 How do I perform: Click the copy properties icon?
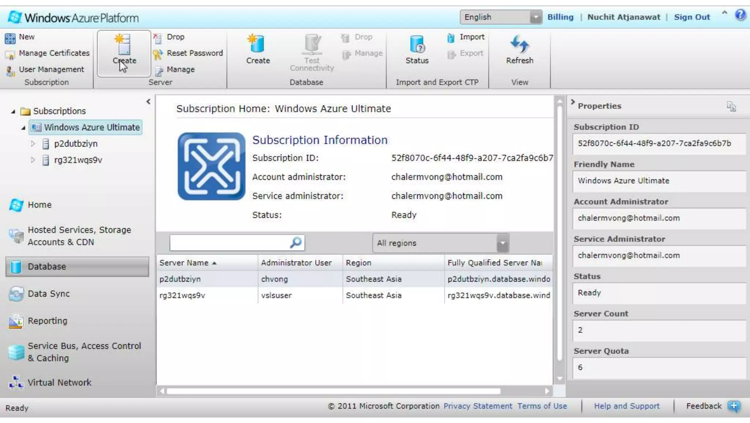[x=731, y=106]
